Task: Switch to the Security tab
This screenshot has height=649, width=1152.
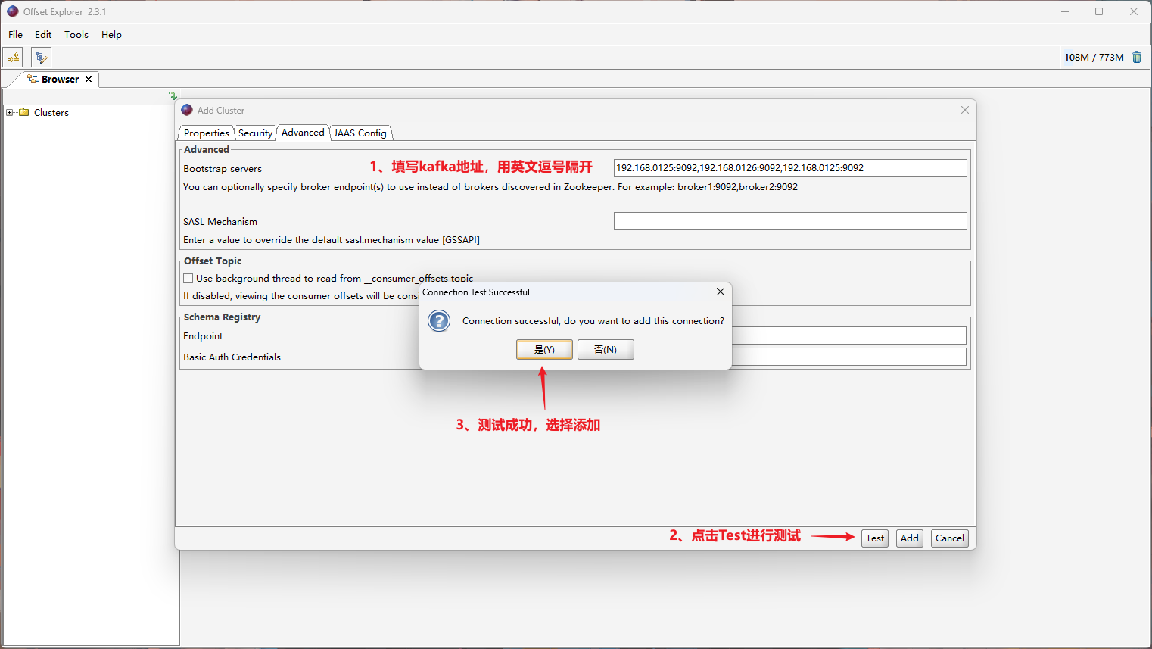Action: click(x=255, y=133)
